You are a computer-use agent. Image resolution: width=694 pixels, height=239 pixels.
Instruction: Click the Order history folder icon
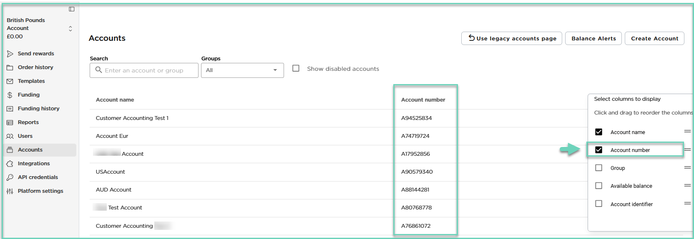click(10, 67)
